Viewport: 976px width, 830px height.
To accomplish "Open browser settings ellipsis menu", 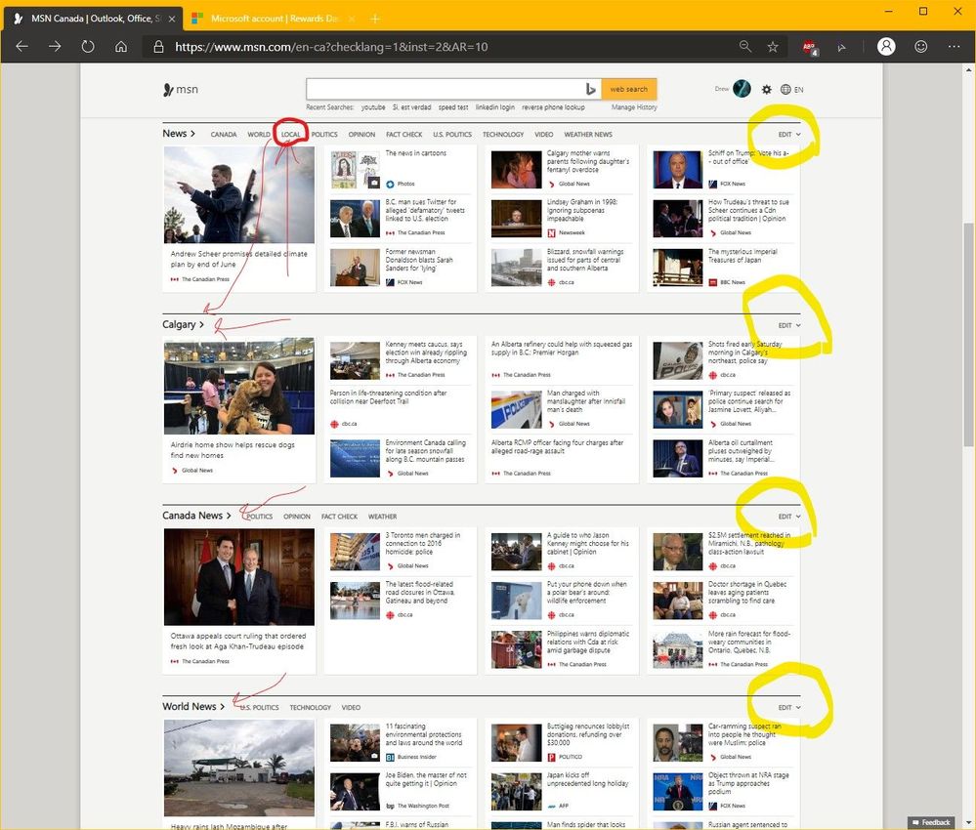I will click(x=955, y=47).
